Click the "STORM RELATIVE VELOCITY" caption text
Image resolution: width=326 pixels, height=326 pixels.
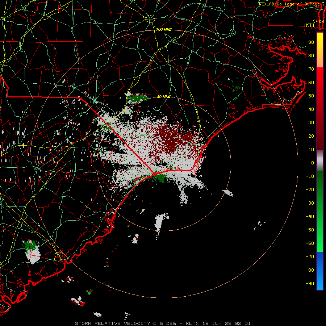point(112,323)
